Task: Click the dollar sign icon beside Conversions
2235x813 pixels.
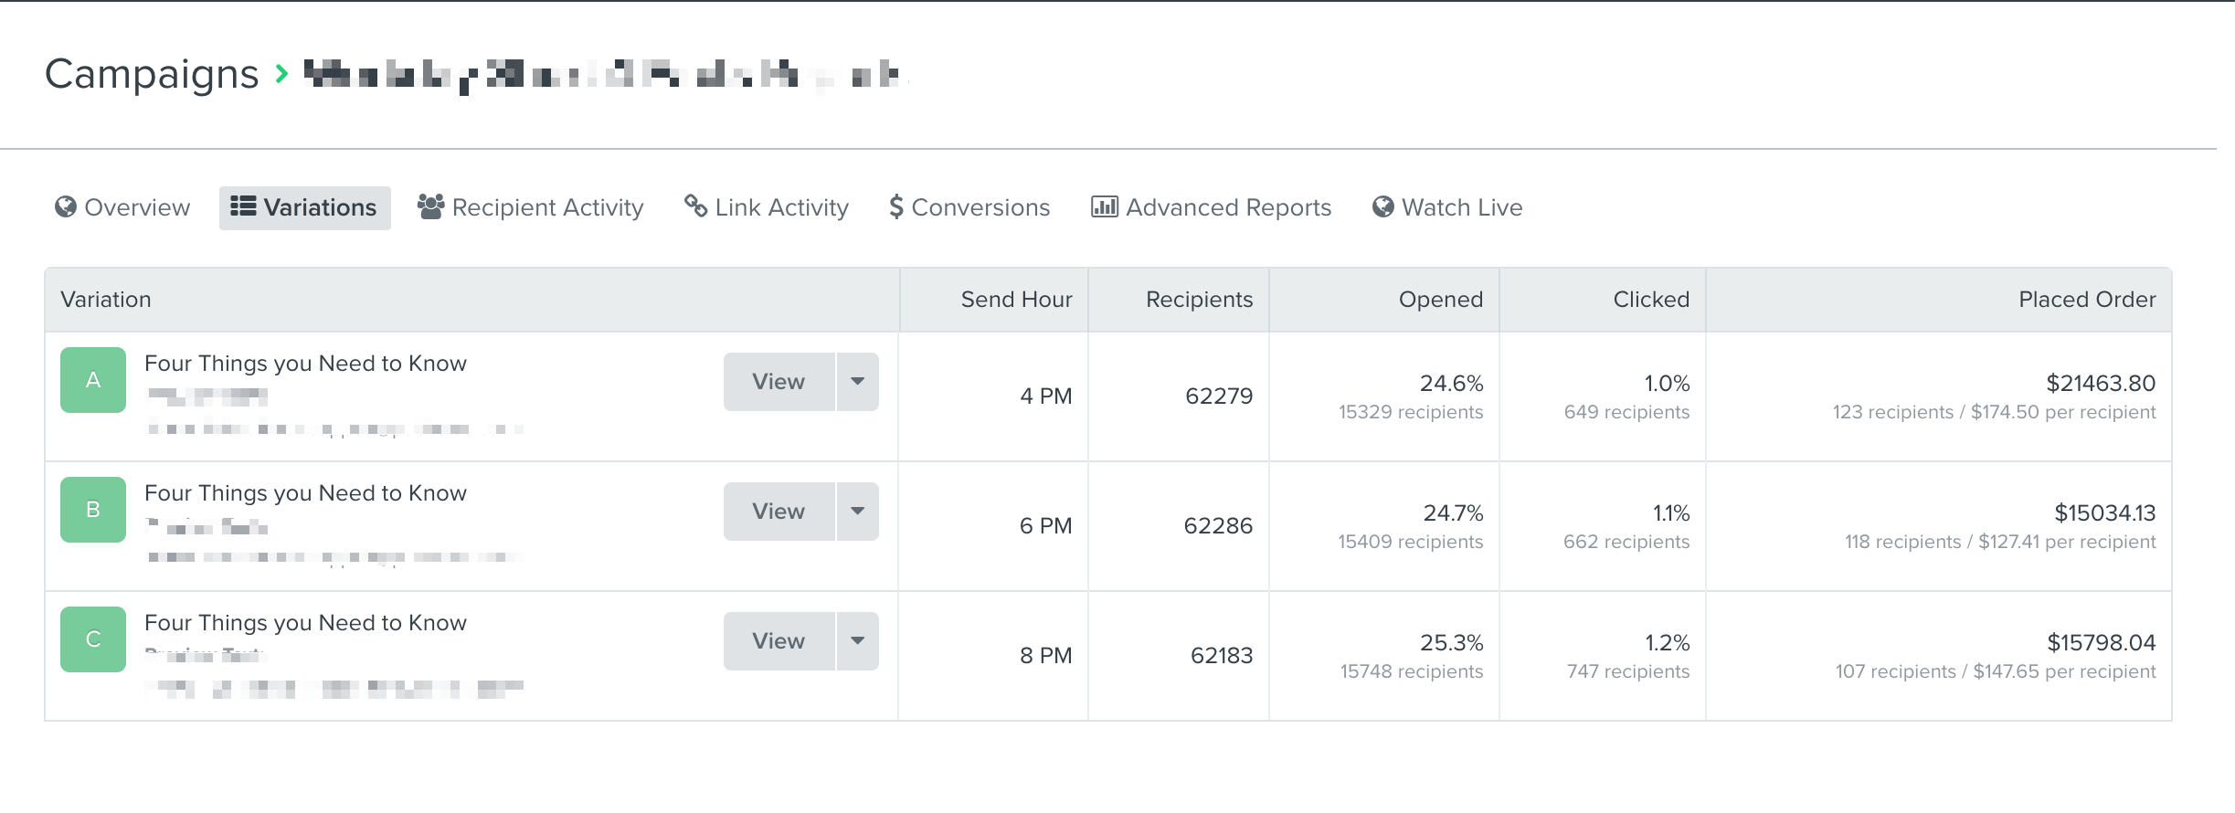Action: pyautogui.click(x=896, y=207)
